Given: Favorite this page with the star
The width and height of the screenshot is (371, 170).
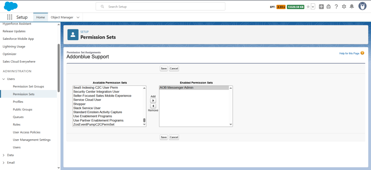Looking at the screenshot, I should point(308,7).
